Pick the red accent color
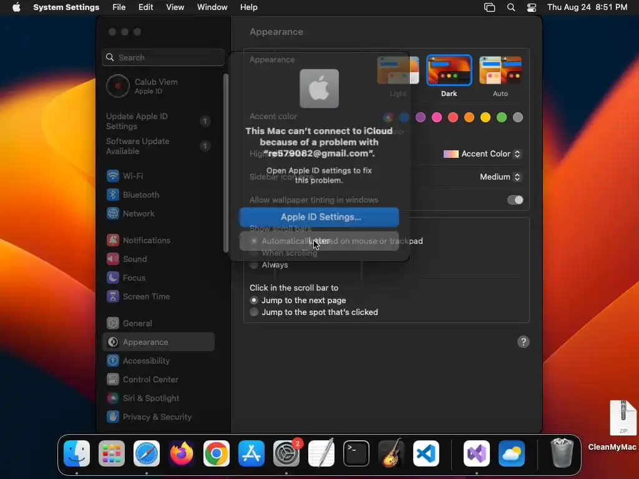The image size is (639, 479). pos(453,118)
